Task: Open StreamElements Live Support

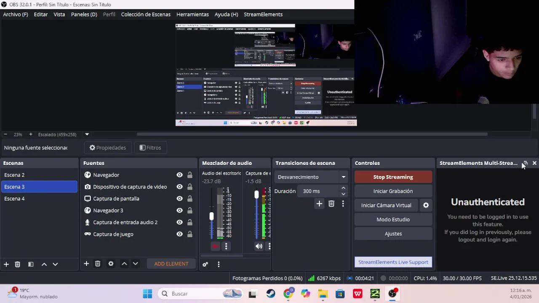Action: pyautogui.click(x=393, y=262)
